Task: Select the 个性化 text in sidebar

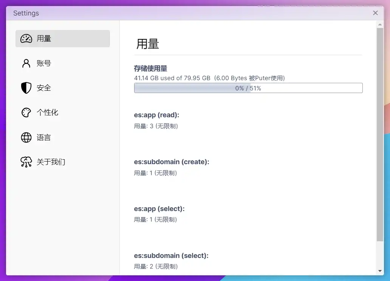Action: [47, 113]
